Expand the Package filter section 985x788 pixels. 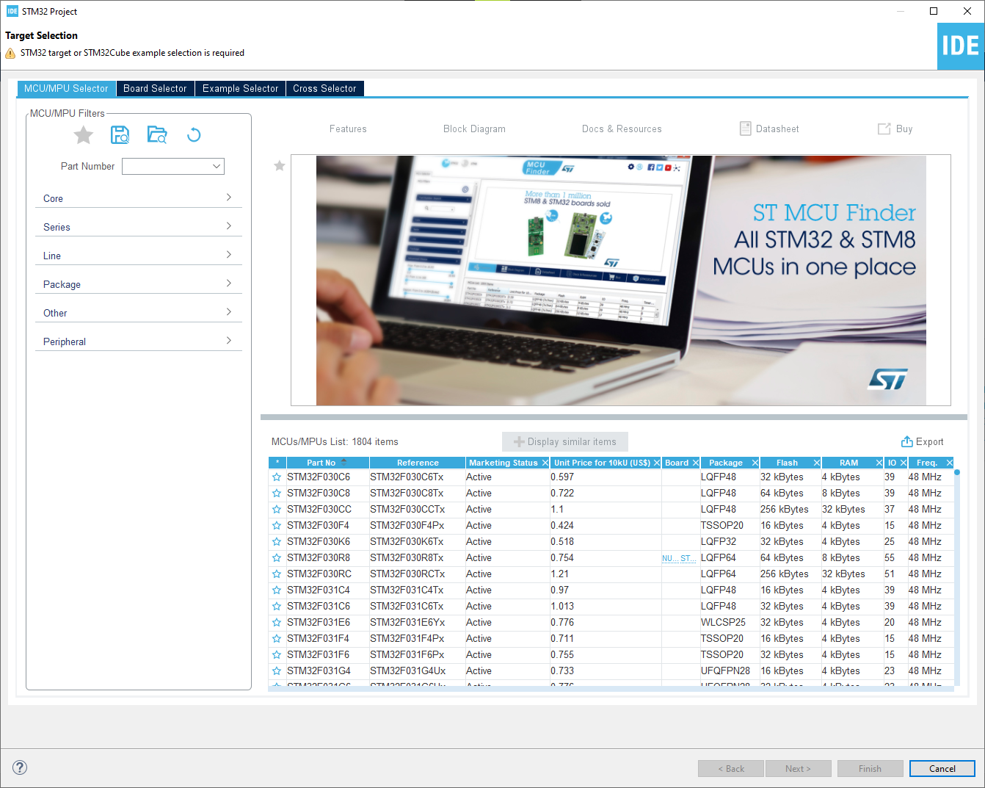[139, 284]
